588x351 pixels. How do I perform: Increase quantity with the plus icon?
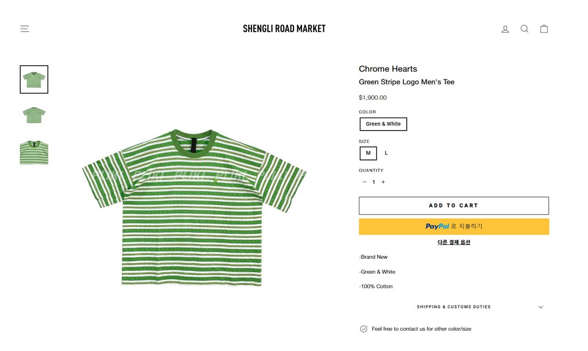tap(383, 182)
